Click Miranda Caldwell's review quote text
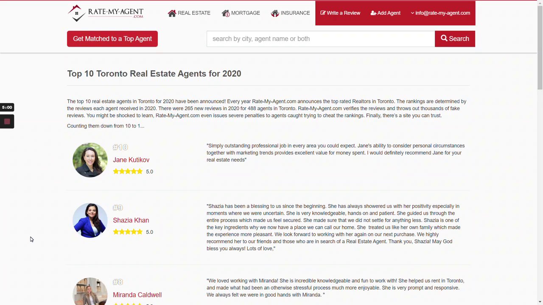The width and height of the screenshot is (543, 305). coord(336,288)
